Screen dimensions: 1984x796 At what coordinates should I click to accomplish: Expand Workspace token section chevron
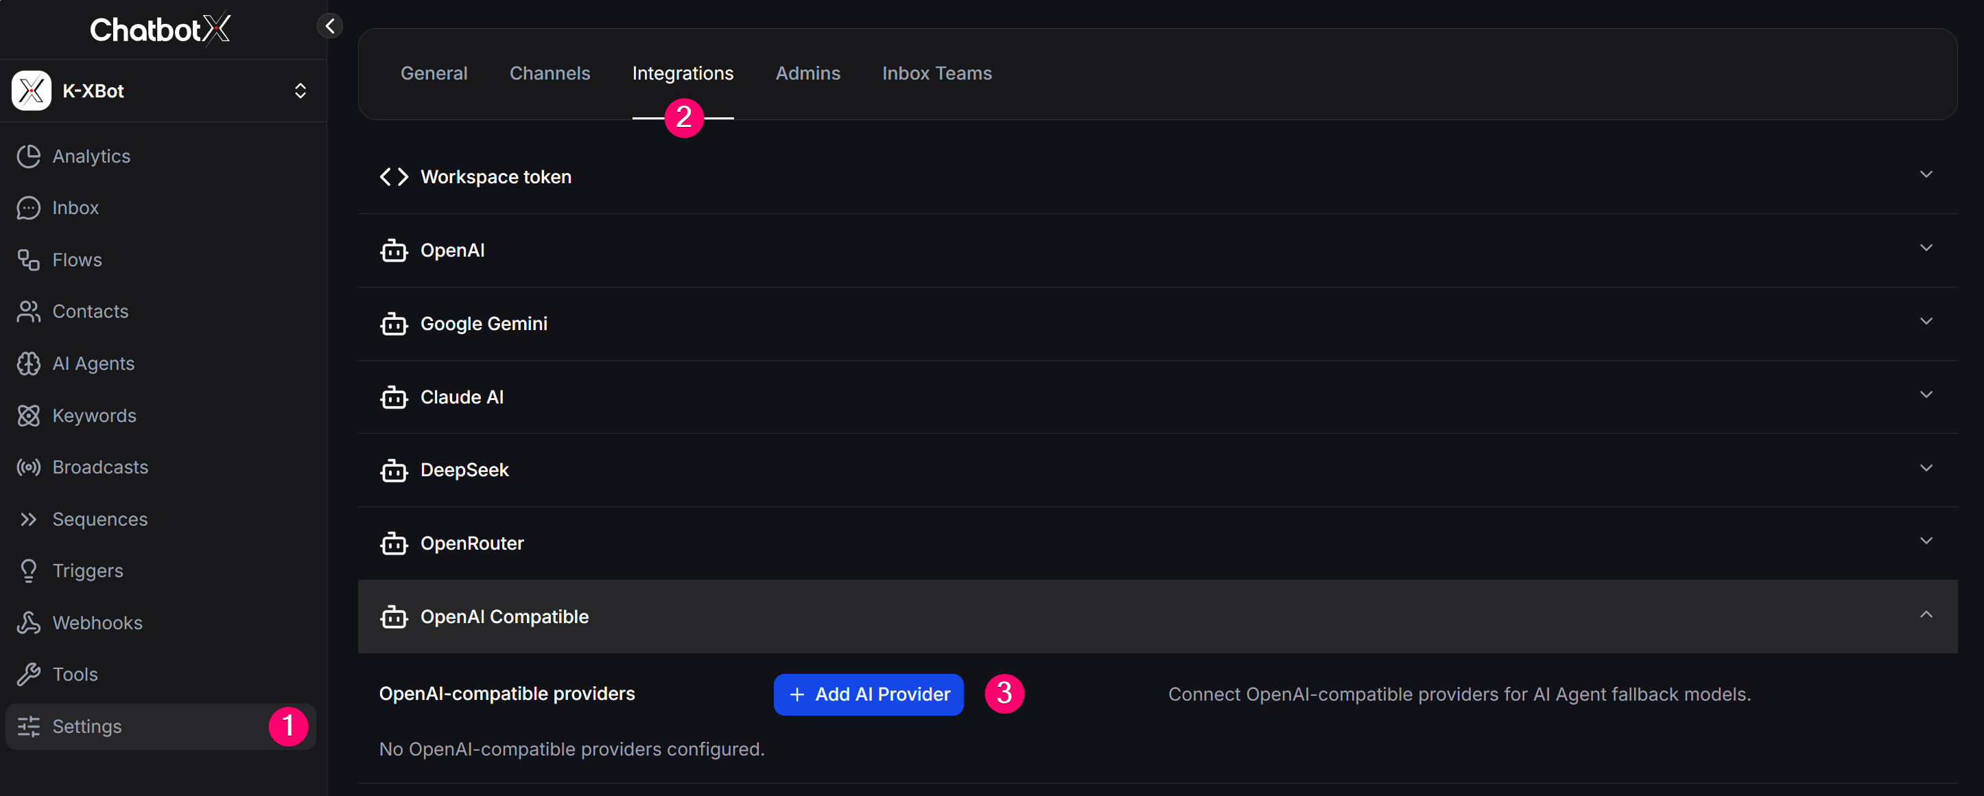1926,175
